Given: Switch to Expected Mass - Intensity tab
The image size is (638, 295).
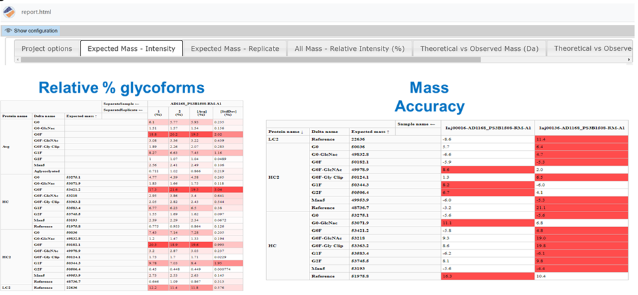Looking at the screenshot, I should coord(131,49).
